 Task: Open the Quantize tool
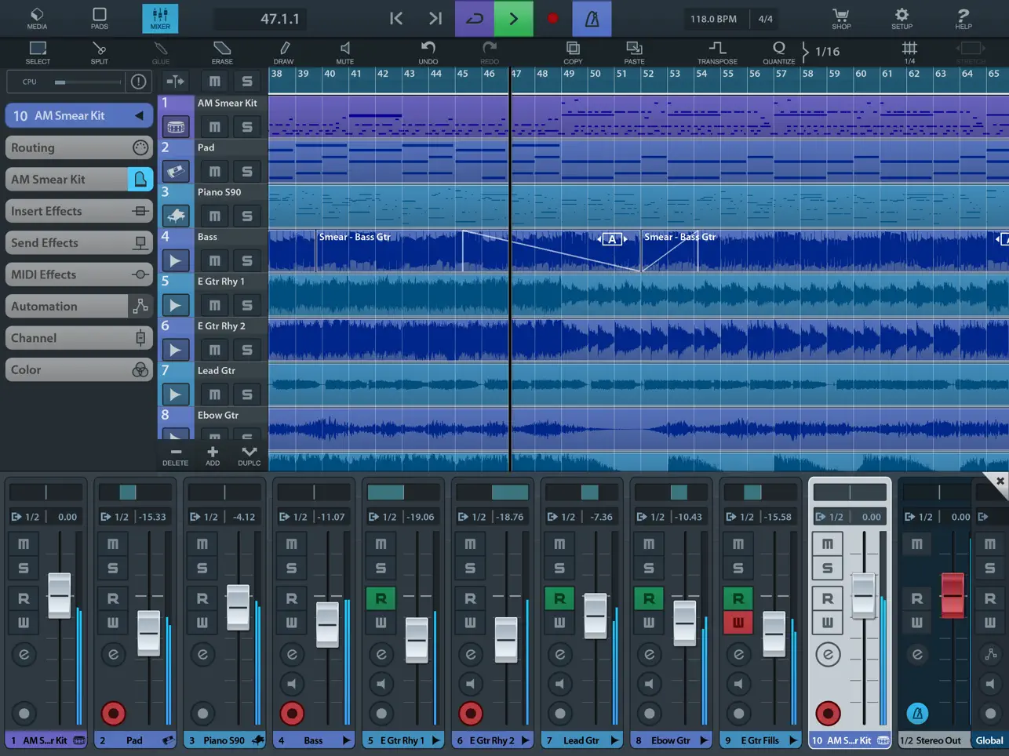click(778, 52)
